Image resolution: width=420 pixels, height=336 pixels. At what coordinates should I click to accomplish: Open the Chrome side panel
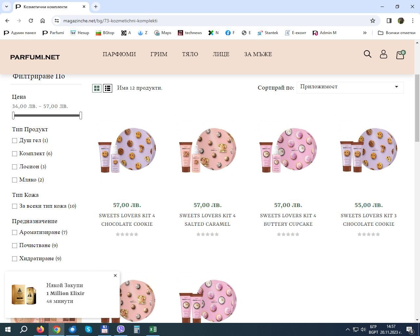[x=389, y=21]
